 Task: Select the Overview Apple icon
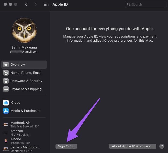pyautogui.click(x=6, y=65)
